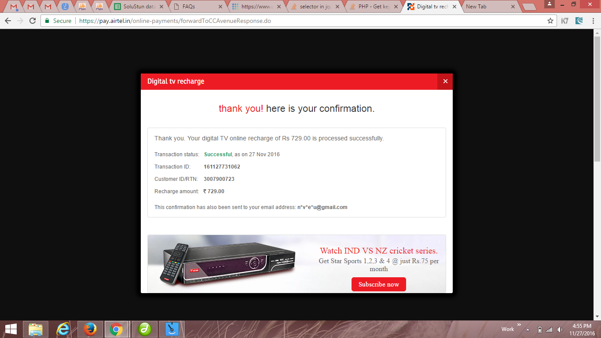Open a new browser tab
The width and height of the screenshot is (601, 338).
pos(529,7)
